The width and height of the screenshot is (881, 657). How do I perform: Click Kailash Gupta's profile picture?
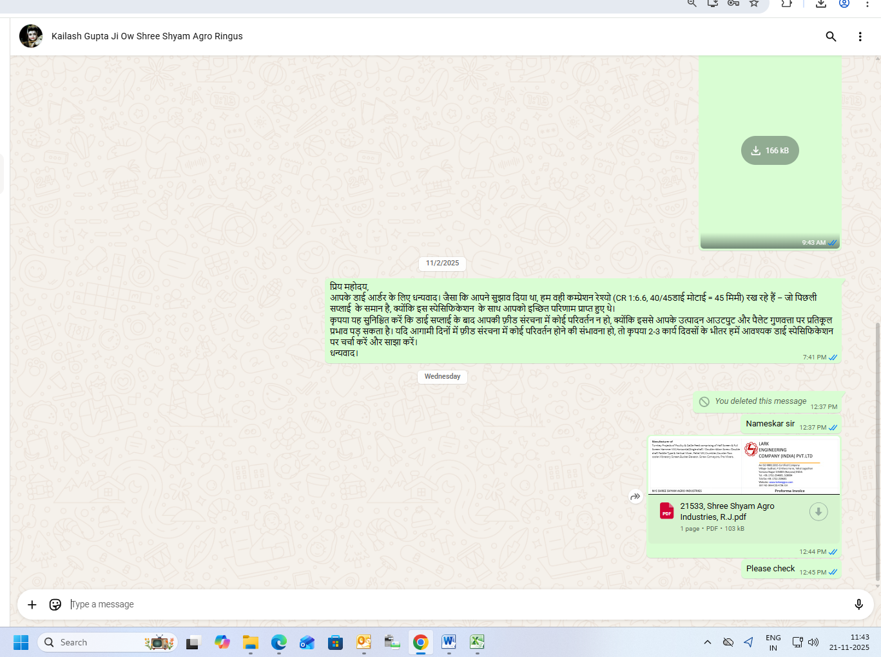click(31, 36)
